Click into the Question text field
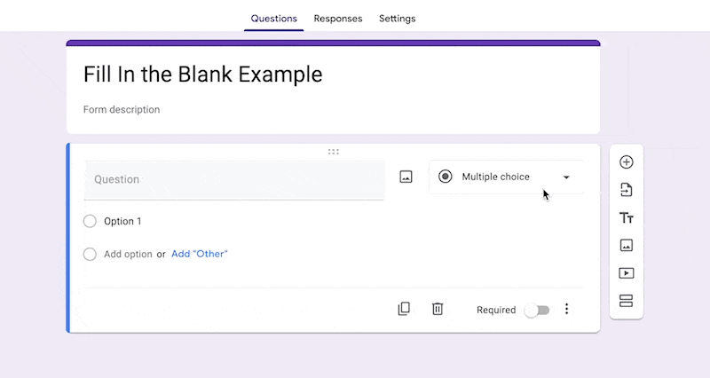710x378 pixels. tap(234, 180)
